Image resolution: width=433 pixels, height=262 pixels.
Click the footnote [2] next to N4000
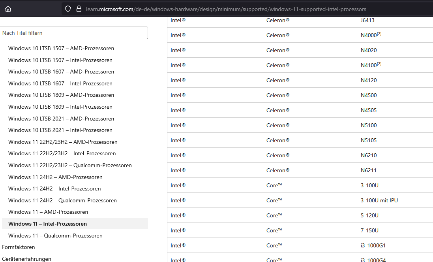(x=379, y=34)
